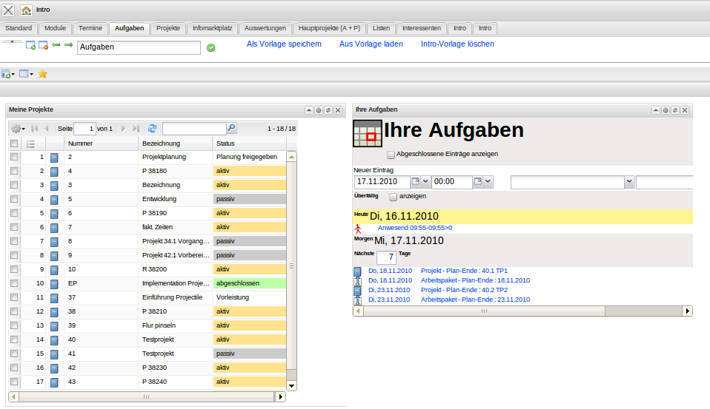Click the magnifier search icon in projects grid
710x409 pixels.
pyautogui.click(x=231, y=128)
